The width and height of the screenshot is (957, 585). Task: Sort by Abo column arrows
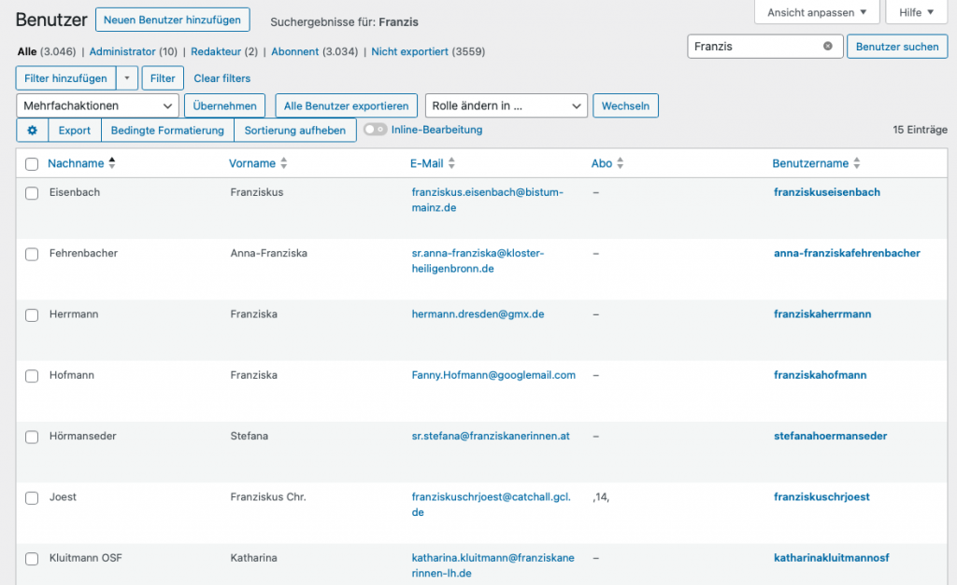[620, 164]
